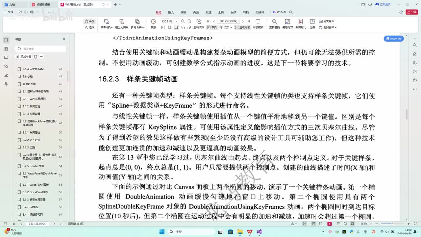Open the 扫描件 ribbon tab
421x237 pixels.
tap(260, 12)
